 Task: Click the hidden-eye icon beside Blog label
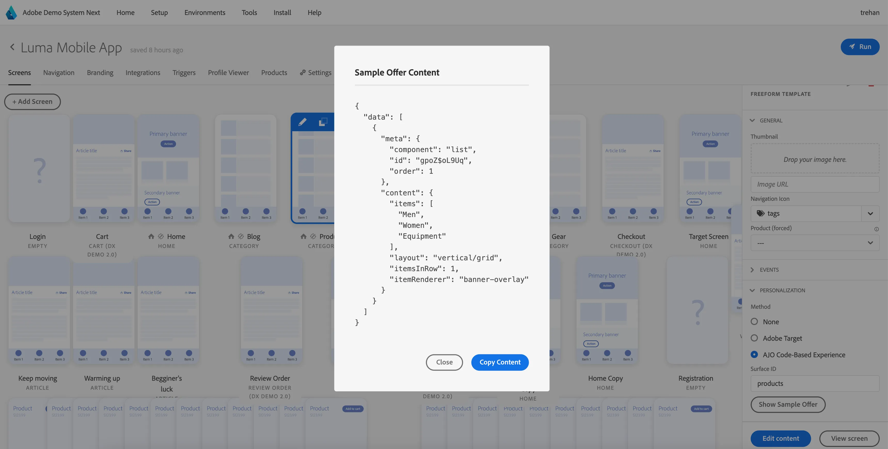tap(241, 236)
